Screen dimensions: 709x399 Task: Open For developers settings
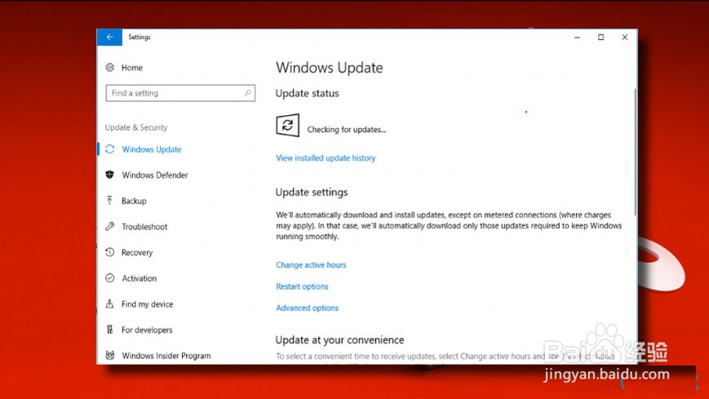coord(147,330)
